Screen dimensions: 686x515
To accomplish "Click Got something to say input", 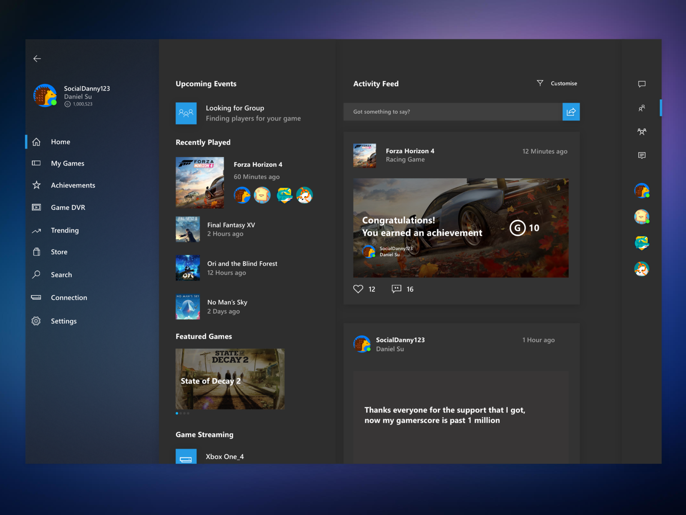I will pyautogui.click(x=453, y=112).
